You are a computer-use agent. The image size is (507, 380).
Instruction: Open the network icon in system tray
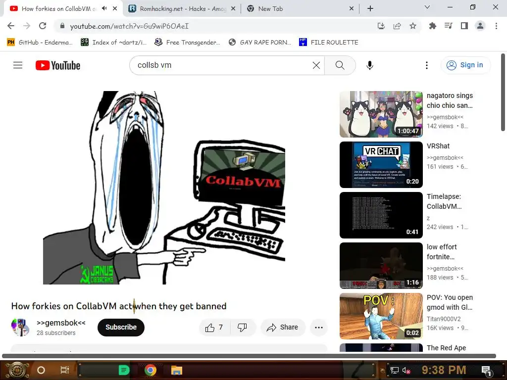(x=394, y=370)
